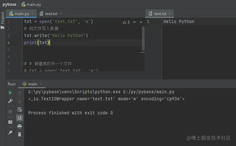Open run configuration wrench icon
Viewport: 236px width, 146px height.
pos(10,101)
